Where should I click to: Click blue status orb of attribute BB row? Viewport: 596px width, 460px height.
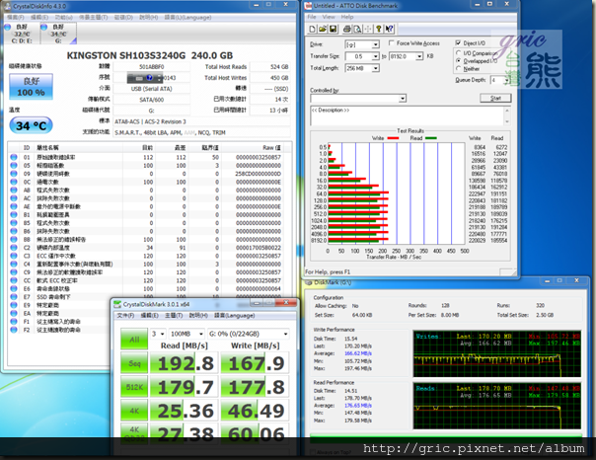tap(14, 240)
